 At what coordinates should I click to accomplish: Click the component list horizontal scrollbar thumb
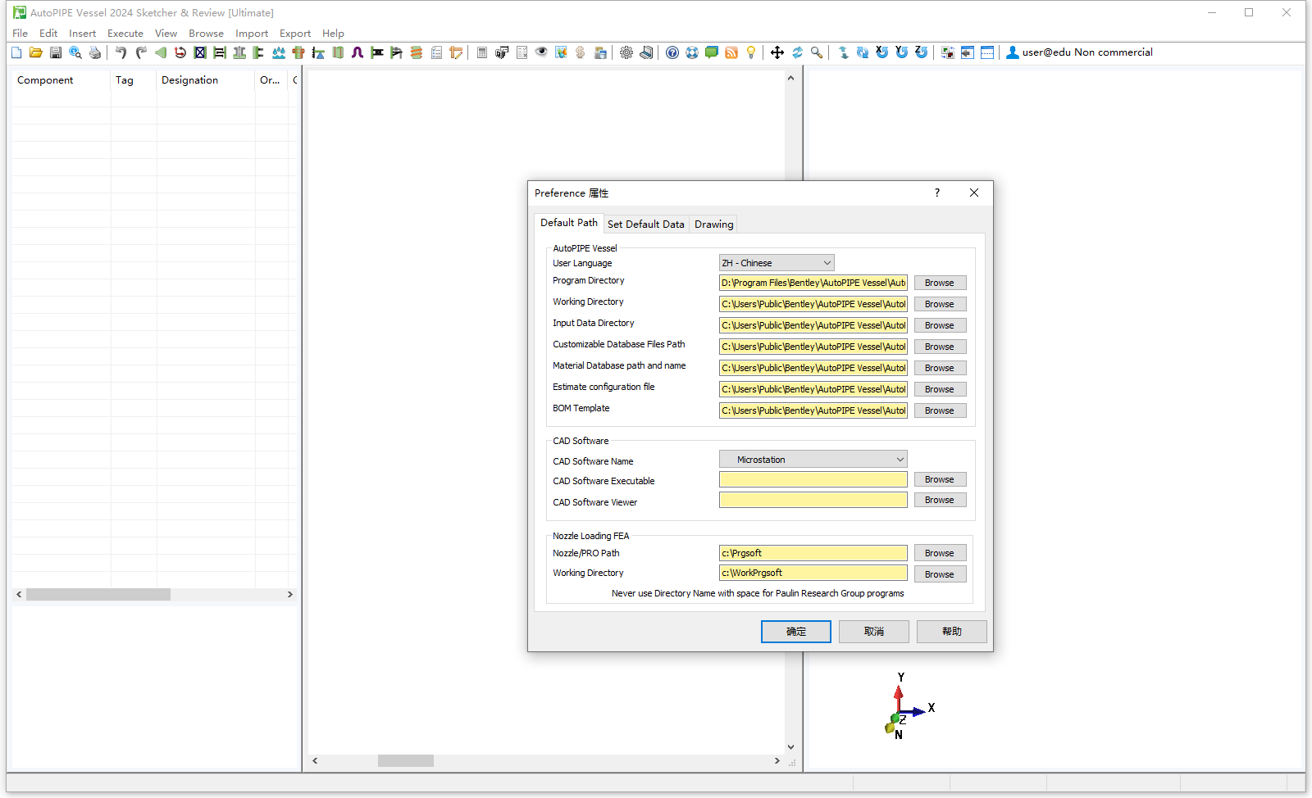point(98,595)
